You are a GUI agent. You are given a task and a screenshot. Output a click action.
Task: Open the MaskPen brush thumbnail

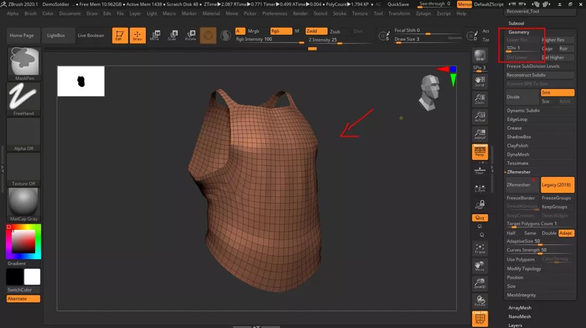23,62
